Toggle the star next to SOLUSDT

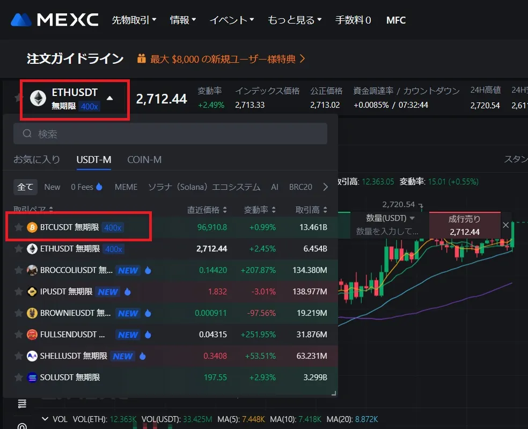pos(18,378)
